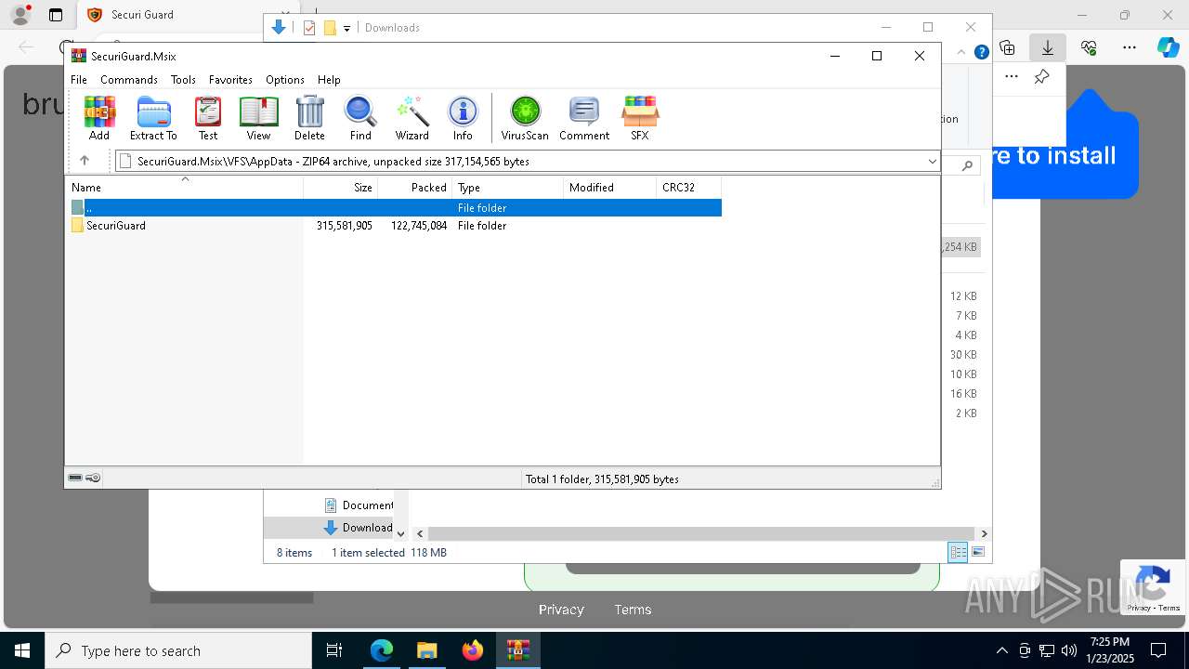1189x669 pixels.
Task: Open Edge tab actions menu icon
Action: click(x=56, y=15)
